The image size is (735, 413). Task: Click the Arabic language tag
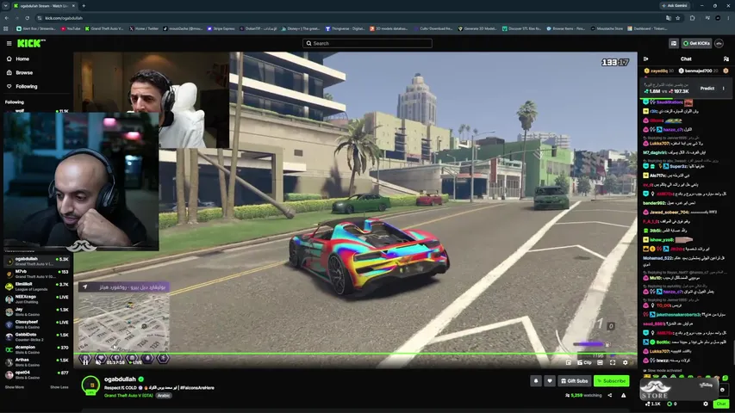click(x=164, y=395)
